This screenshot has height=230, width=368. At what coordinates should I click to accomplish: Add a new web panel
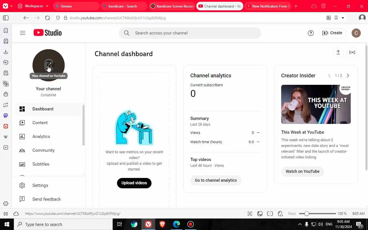click(6, 147)
